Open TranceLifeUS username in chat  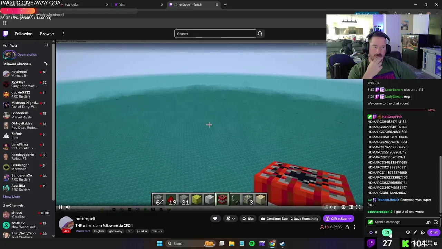coord(388,200)
